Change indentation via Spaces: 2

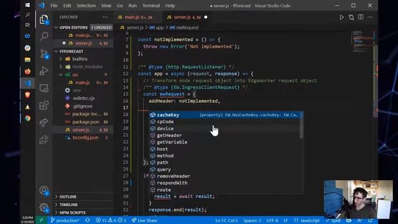252,220
